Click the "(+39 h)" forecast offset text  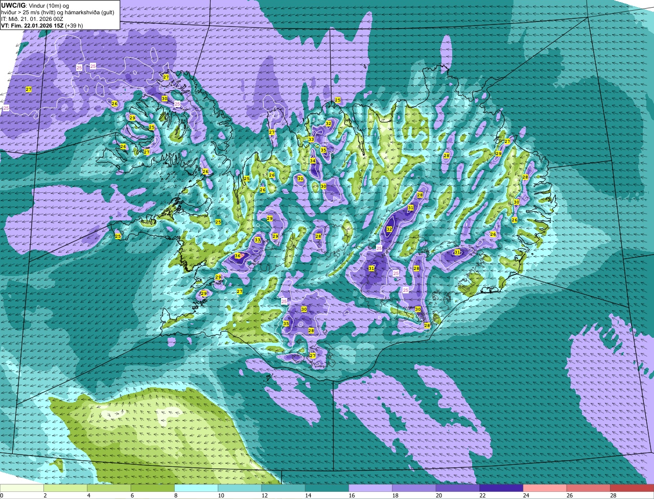click(74, 25)
